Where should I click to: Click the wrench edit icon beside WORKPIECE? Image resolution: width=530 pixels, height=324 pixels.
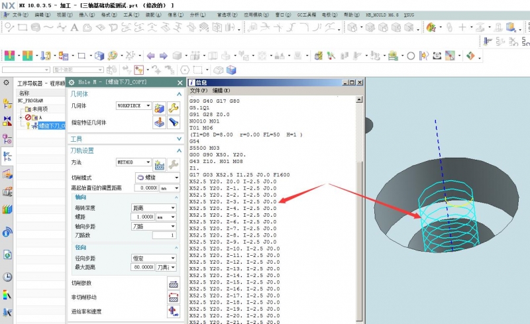tap(174, 108)
